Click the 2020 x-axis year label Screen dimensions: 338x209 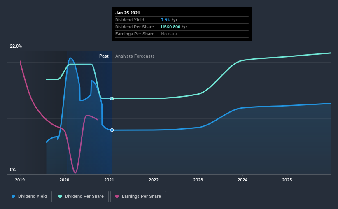[64, 180]
